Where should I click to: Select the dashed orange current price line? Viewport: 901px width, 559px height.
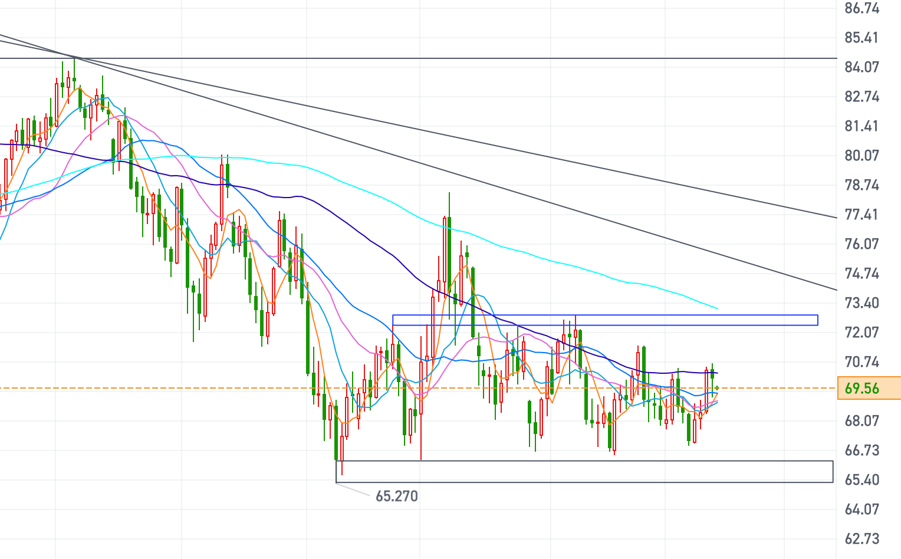177,388
